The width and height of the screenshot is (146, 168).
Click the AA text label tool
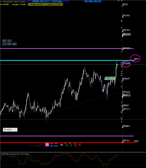click(62, 145)
